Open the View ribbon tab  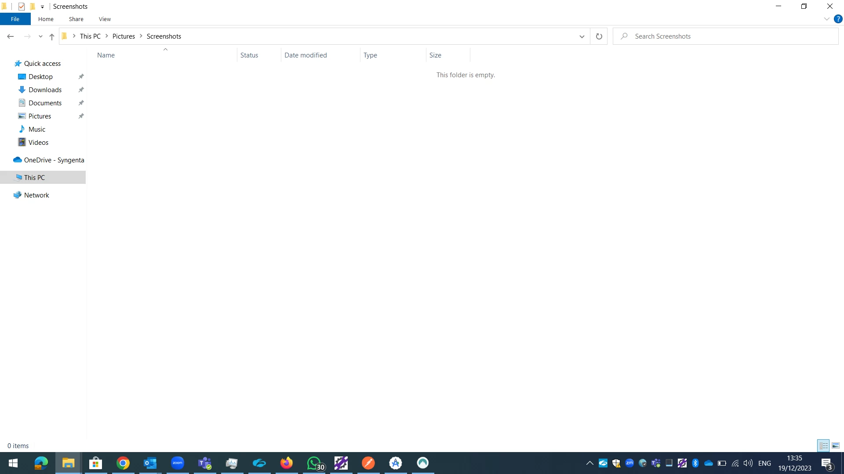tap(105, 19)
